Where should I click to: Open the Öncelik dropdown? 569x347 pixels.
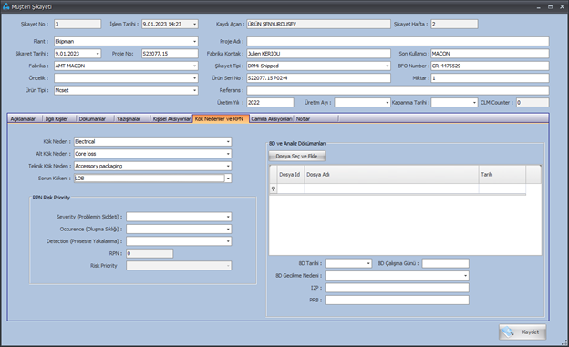tap(194, 78)
